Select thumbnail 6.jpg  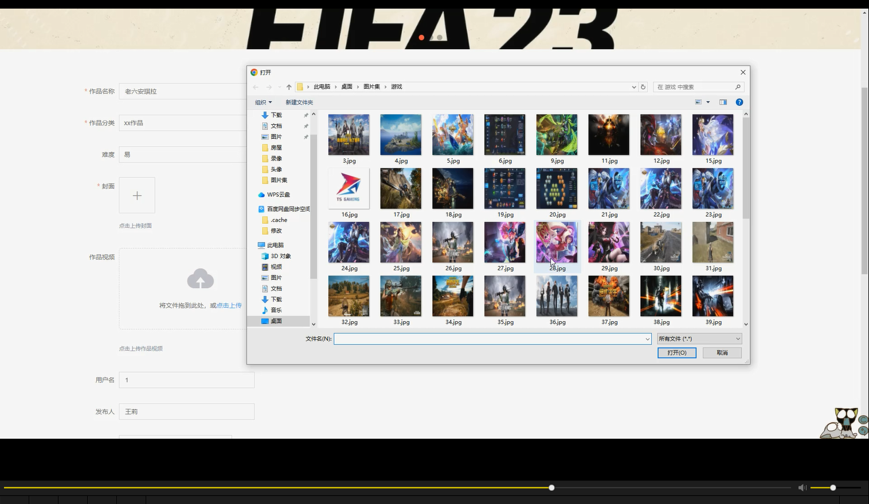click(x=505, y=135)
